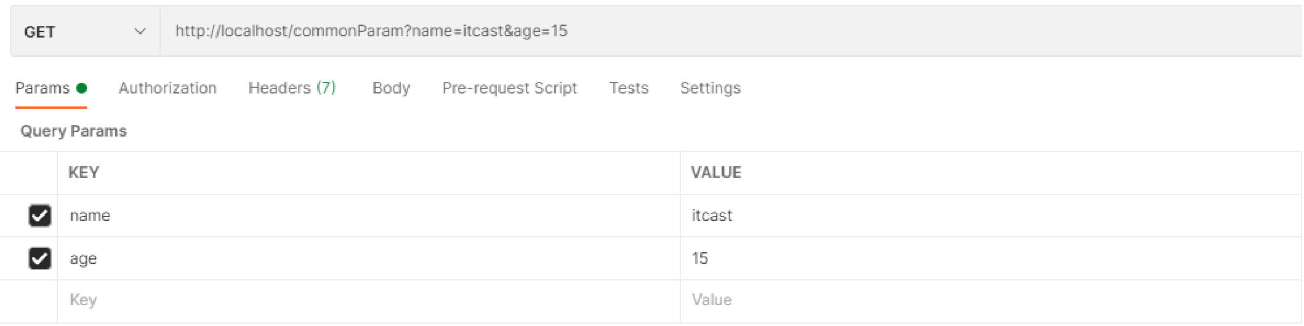Uncheck the name parameter checkbox
1304x326 pixels.
point(40,216)
